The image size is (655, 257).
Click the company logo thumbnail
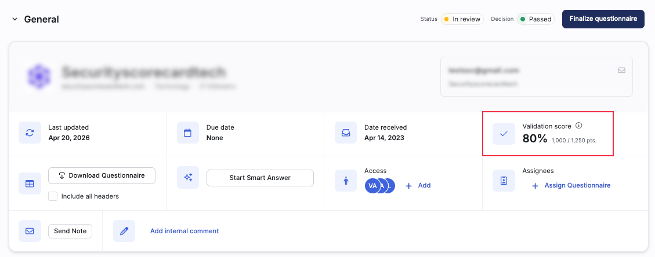click(x=38, y=77)
